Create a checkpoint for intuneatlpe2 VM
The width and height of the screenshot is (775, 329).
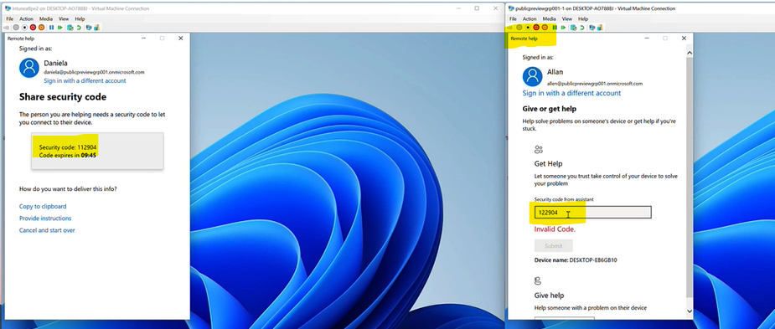coord(70,28)
